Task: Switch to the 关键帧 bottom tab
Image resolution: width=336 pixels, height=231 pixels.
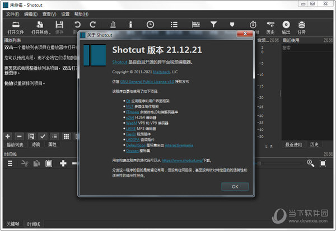Action: coord(13,224)
